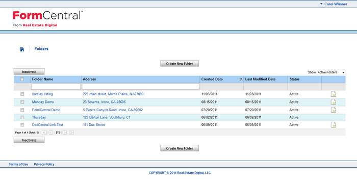Click Active status in Thursday row
The height and width of the screenshot is (184, 357).
pos(294,117)
